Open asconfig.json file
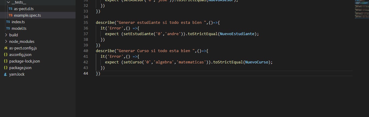The width and height of the screenshot is (369, 117). [x=20, y=54]
